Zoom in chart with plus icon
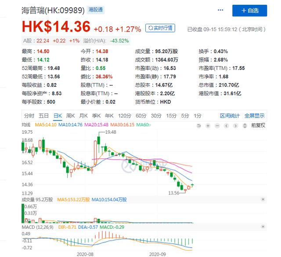The width and height of the screenshot is (281, 257). pyautogui.click(x=208, y=126)
